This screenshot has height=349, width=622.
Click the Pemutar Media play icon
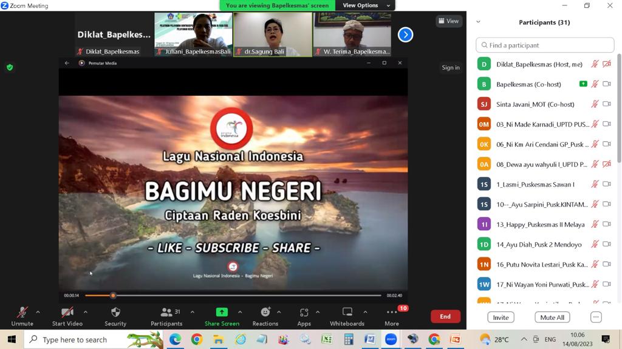[x=82, y=63]
